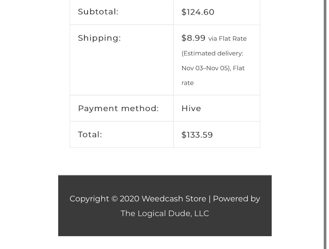
Task: Click the vertical scrollbar at right edge
Action: (x=325, y=124)
